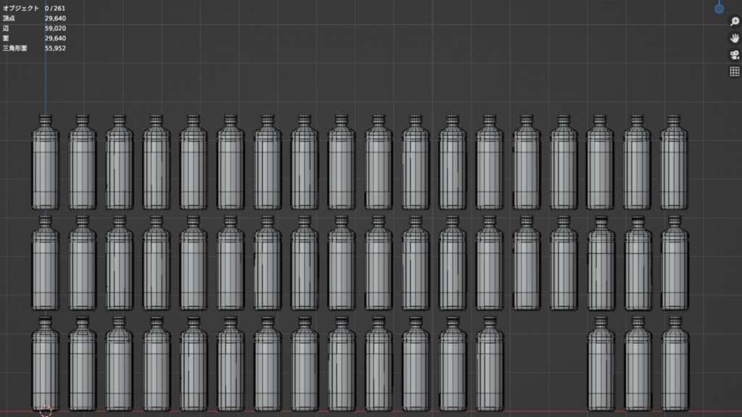The width and height of the screenshot is (742, 417).
Task: Click the オブジェクト 0/261 statistics text
Action: 36,7
